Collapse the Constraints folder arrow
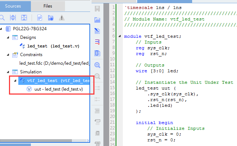This screenshot has height=146, width=237. [8, 55]
